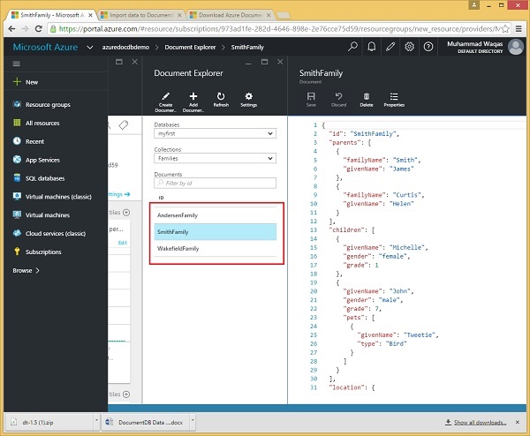Open SQL databases in sidebar

point(45,178)
